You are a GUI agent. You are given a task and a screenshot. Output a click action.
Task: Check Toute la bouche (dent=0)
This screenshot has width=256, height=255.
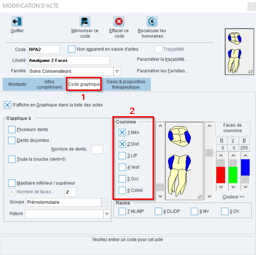point(12,159)
